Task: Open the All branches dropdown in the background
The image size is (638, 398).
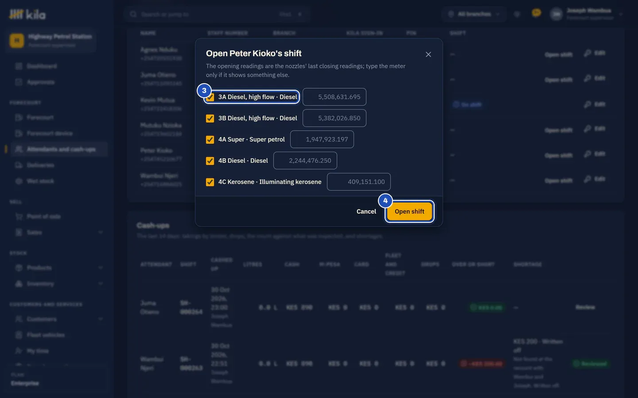Action: (x=474, y=14)
